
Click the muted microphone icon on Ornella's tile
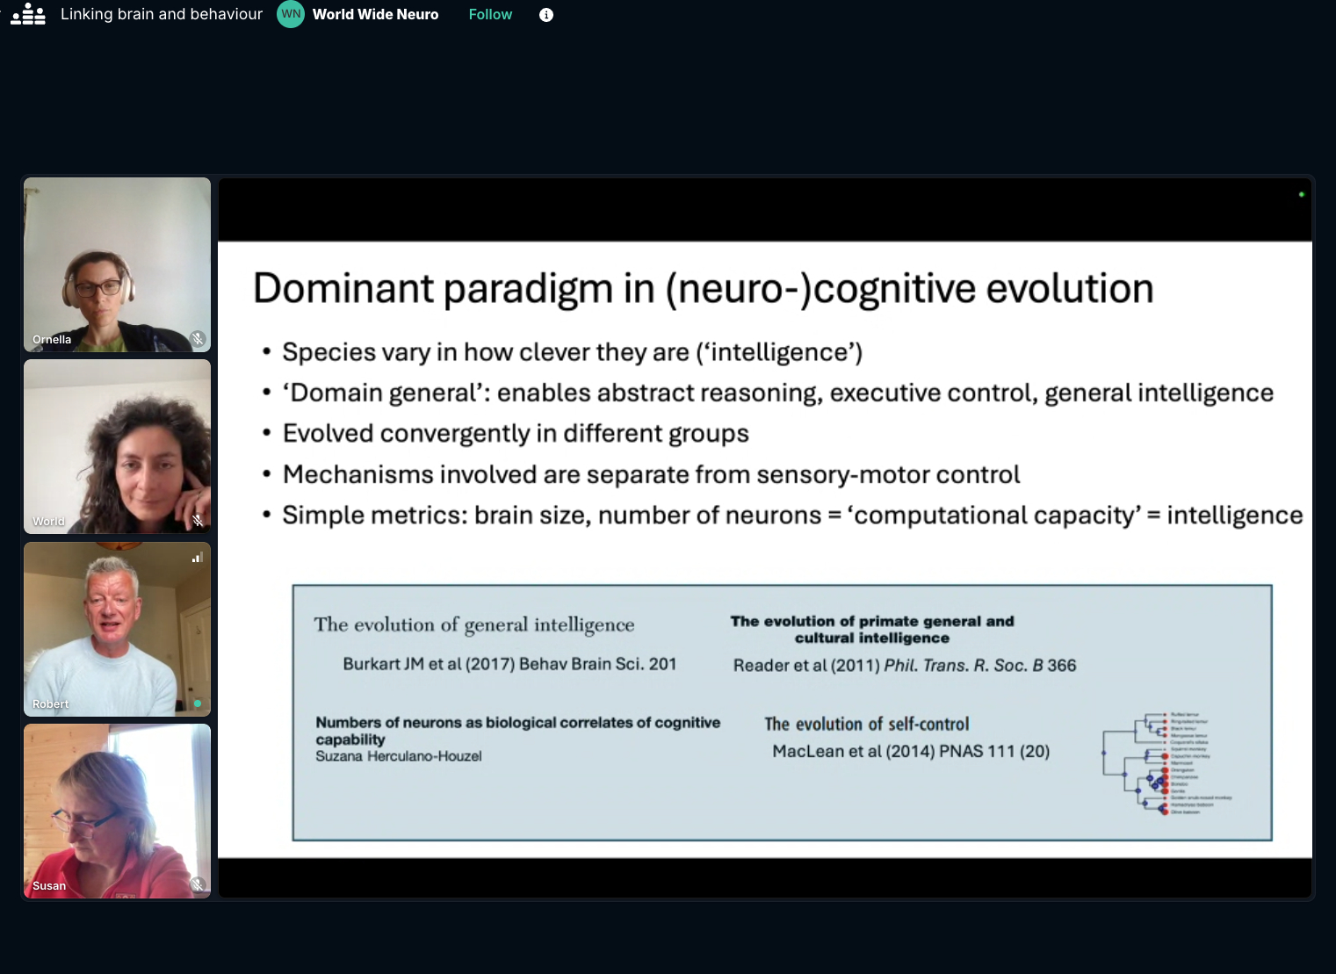(198, 338)
